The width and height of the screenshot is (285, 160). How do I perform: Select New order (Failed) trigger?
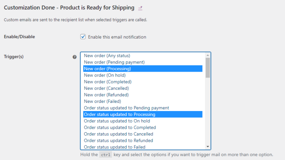coord(142,101)
